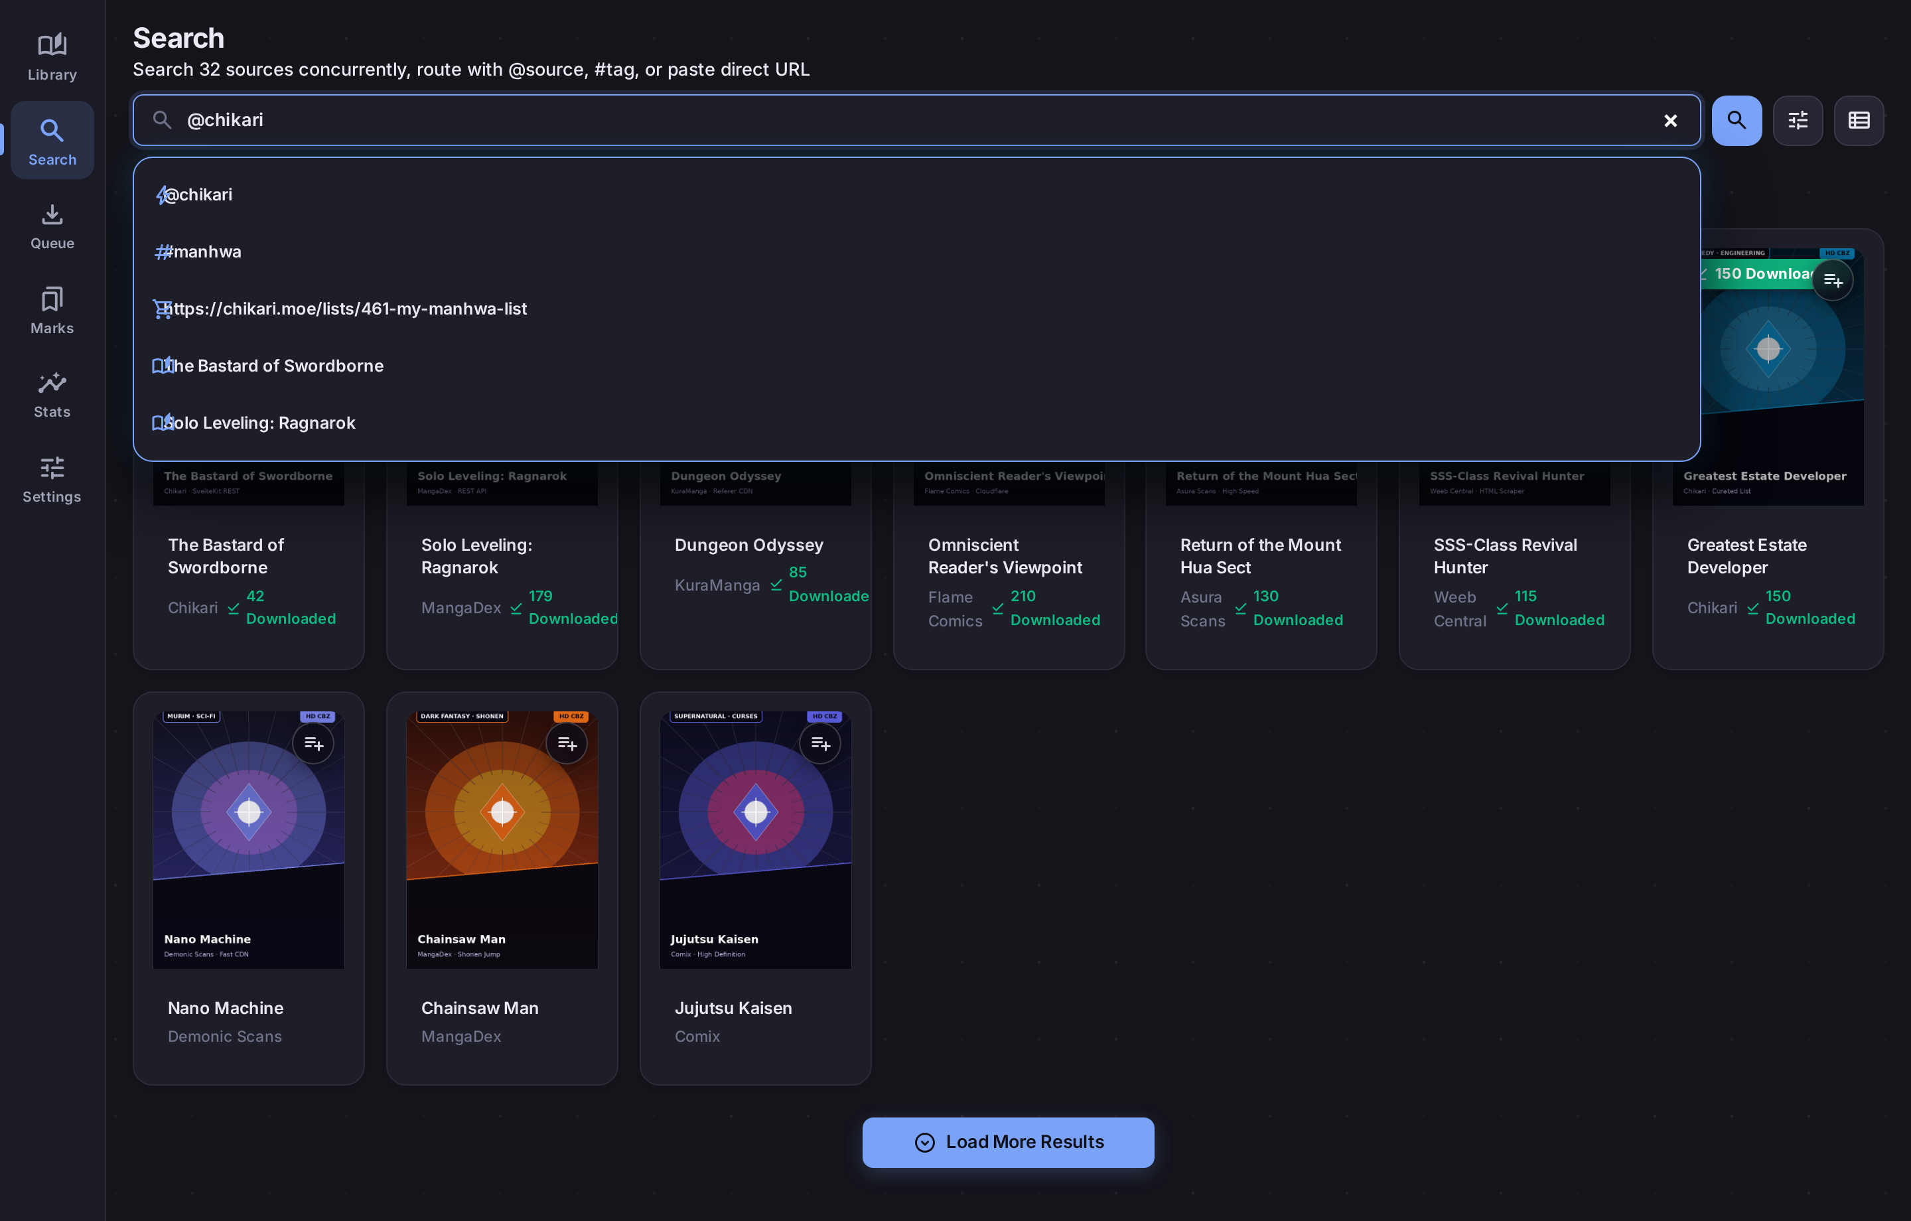Add Greatest Estate Developer to queue
1911x1221 pixels.
[x=1833, y=280]
